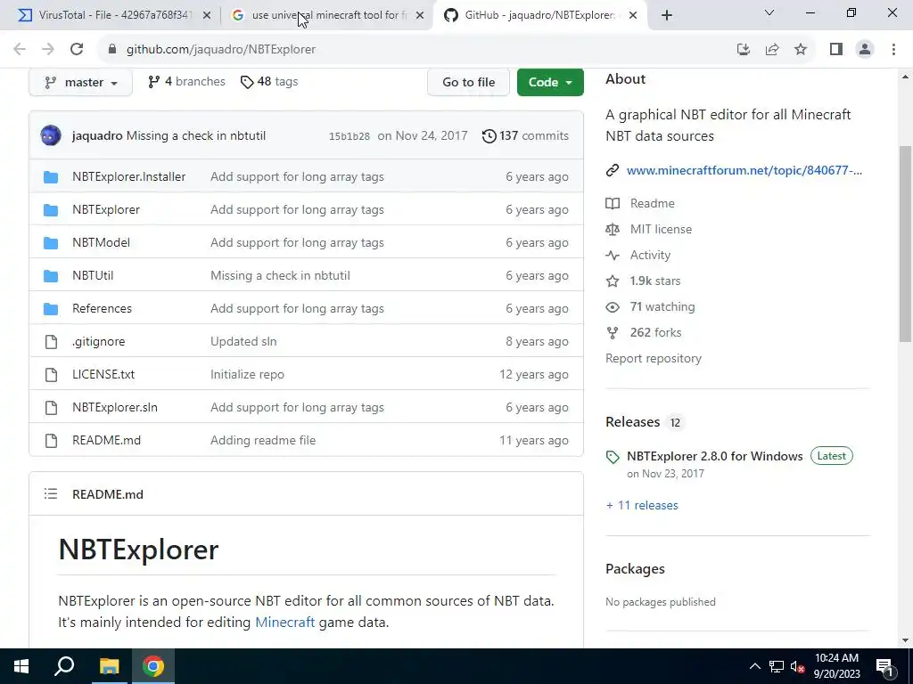View site security lock info
Screen dimensions: 913x684
(x=112, y=50)
